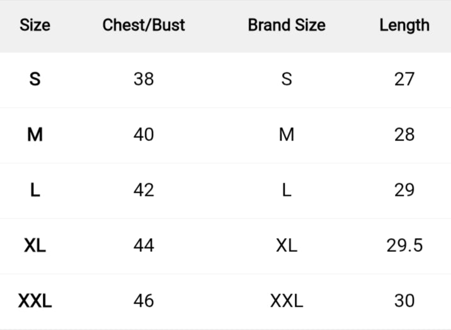Viewport: 451px width, 330px height.
Task: Click chest measurement 46
Action: point(144,301)
